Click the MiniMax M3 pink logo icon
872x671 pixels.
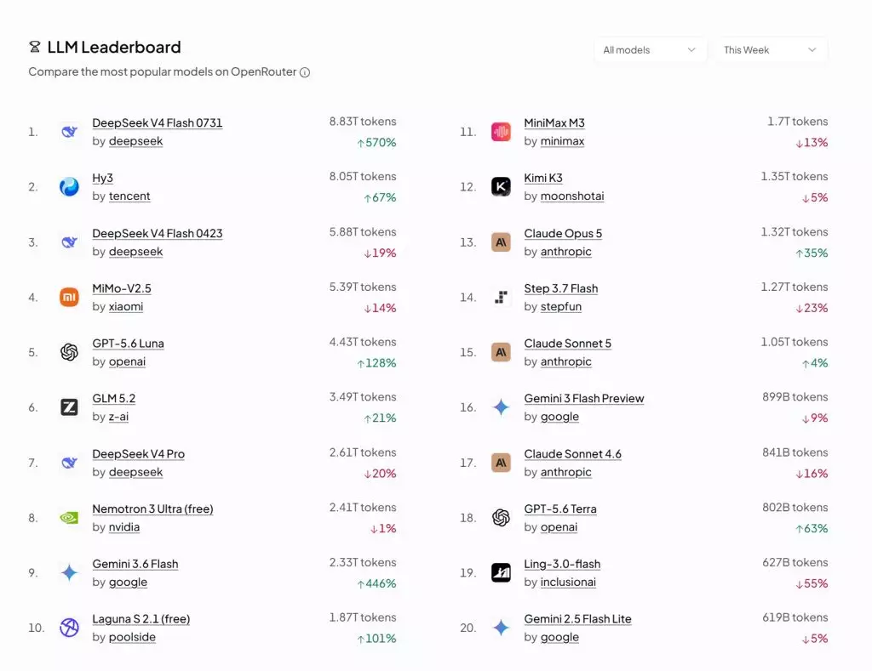tap(501, 132)
